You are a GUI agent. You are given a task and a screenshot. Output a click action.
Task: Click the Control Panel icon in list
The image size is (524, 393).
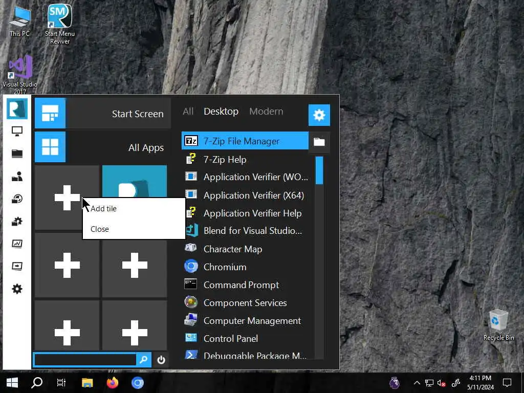click(x=191, y=338)
